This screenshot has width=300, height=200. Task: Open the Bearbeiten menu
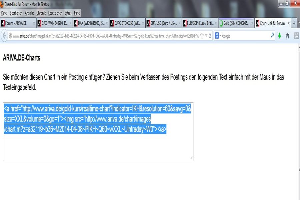pos(16,13)
